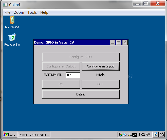
Task: Maximize the Demo GPIO dialog
Action: point(119,42)
